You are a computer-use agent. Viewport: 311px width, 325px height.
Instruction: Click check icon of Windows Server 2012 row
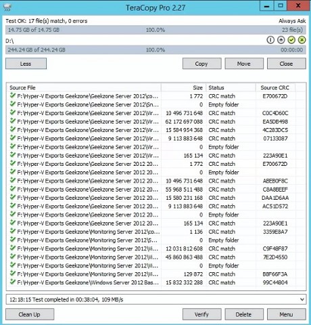13,282
